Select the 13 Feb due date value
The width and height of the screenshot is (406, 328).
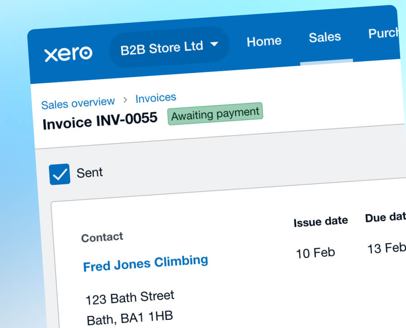386,248
